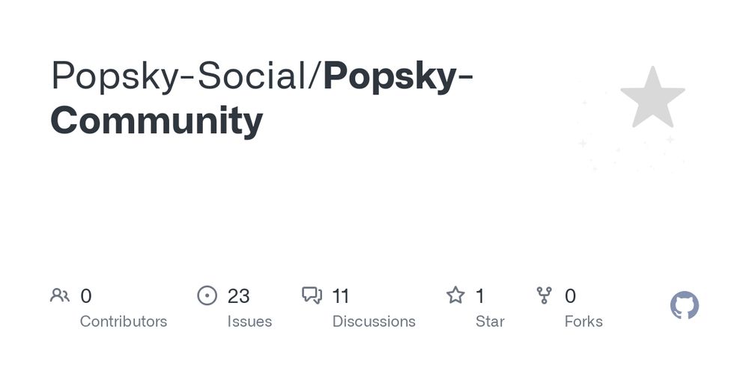Click the large gray star graphic

tap(652, 97)
